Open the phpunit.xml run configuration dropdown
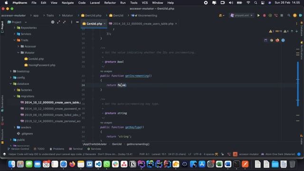The height and width of the screenshot is (171, 304). pos(241,15)
